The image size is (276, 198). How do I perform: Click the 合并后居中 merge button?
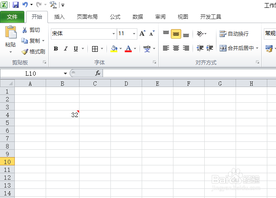click(x=236, y=48)
